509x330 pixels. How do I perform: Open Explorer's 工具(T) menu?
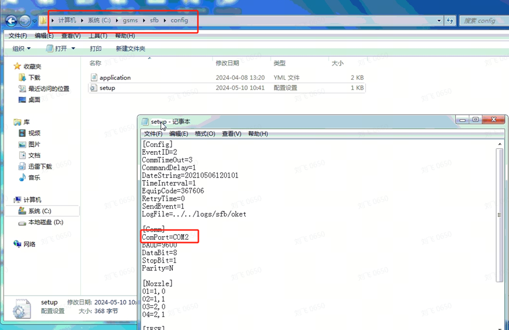point(89,36)
